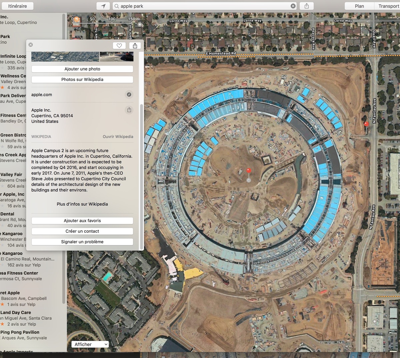
Task: Select the Kangaroo result on Winchester
Action: [x=13, y=239]
